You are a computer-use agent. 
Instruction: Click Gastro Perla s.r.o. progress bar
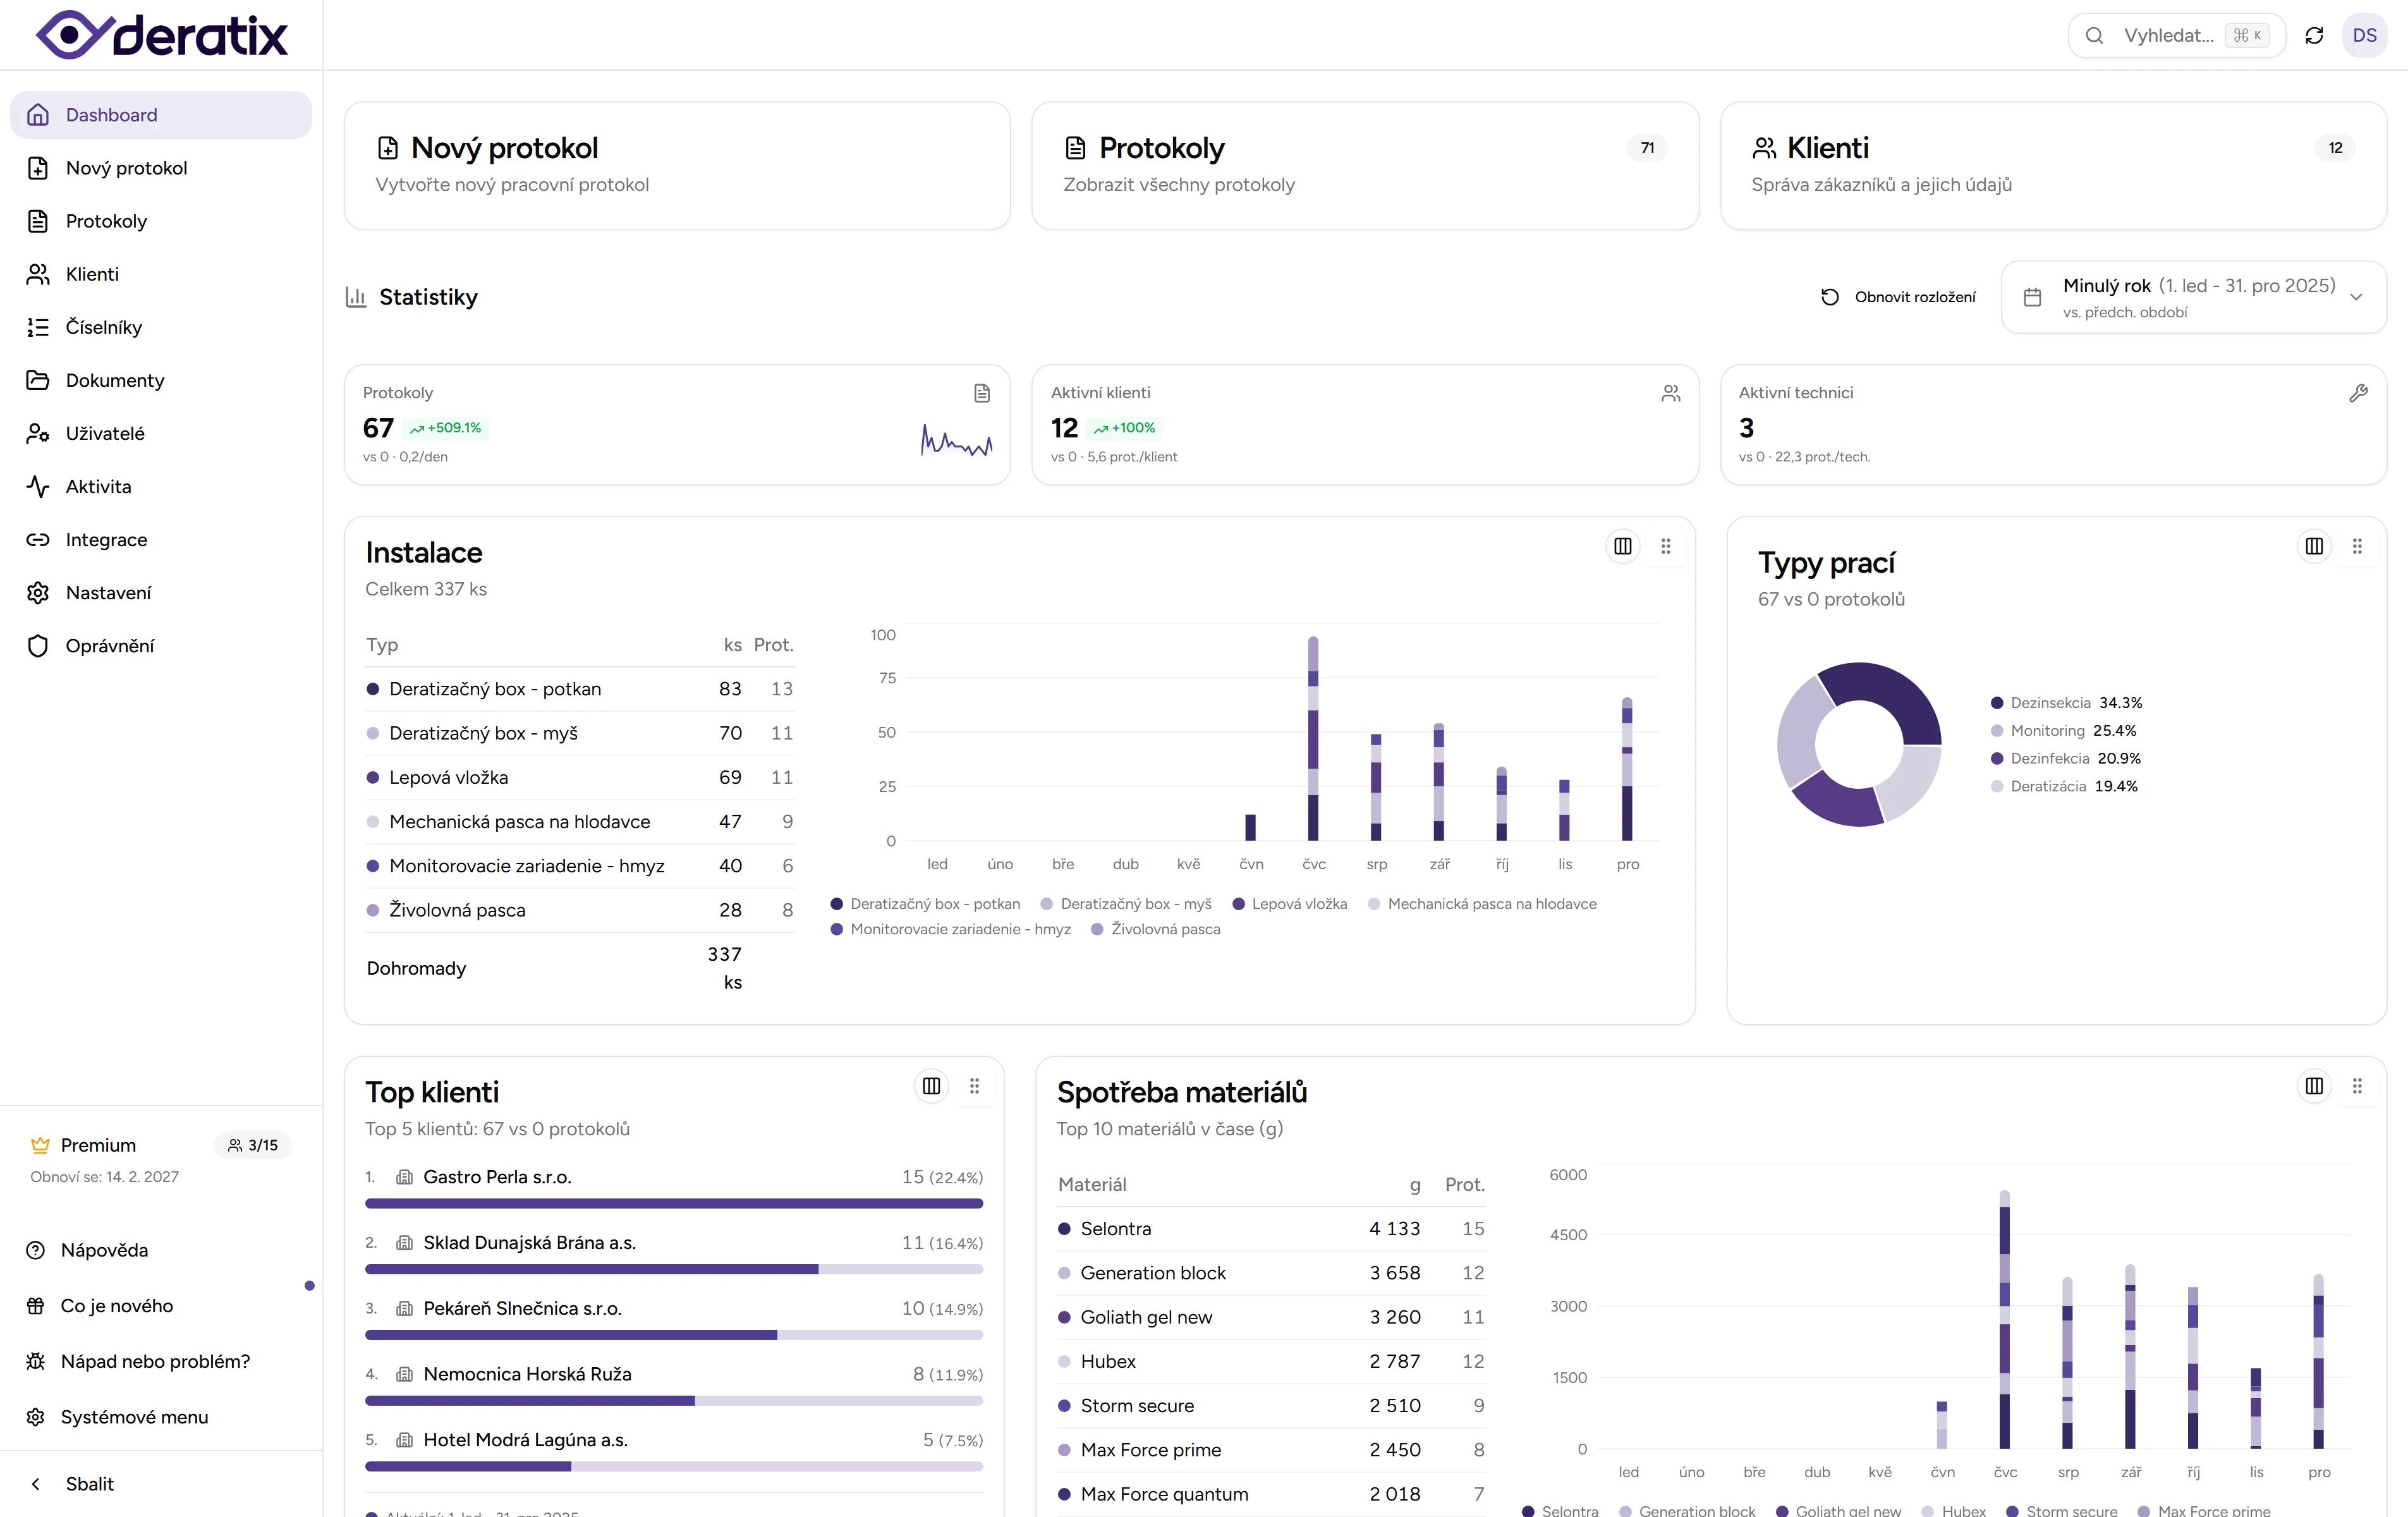pos(673,1204)
